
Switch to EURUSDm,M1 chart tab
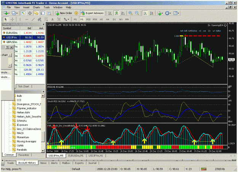(76, 156)
